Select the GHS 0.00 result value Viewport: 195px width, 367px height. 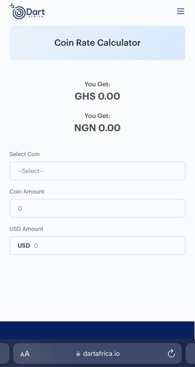[x=97, y=96]
